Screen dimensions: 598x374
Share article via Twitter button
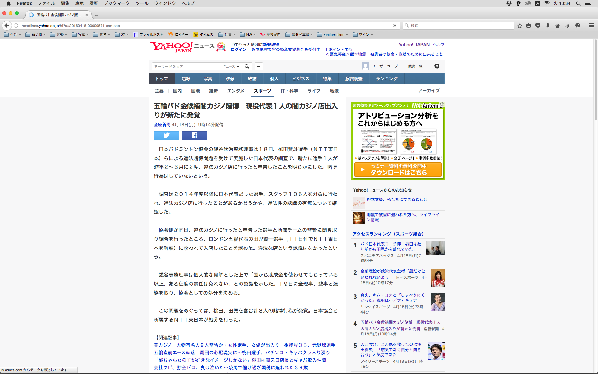pyautogui.click(x=166, y=135)
